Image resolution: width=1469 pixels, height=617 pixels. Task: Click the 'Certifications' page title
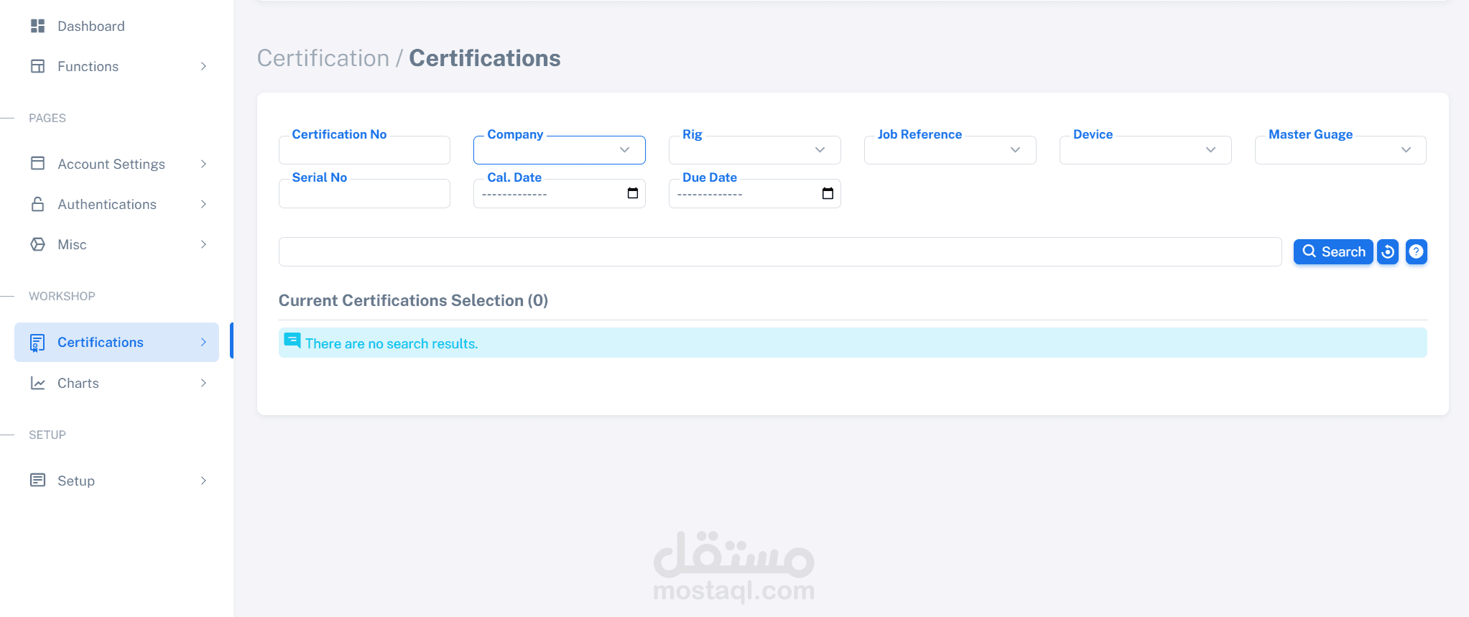485,58
